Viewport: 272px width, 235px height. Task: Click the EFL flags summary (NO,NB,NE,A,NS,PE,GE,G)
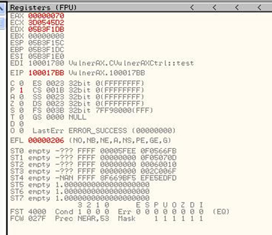[120, 141]
